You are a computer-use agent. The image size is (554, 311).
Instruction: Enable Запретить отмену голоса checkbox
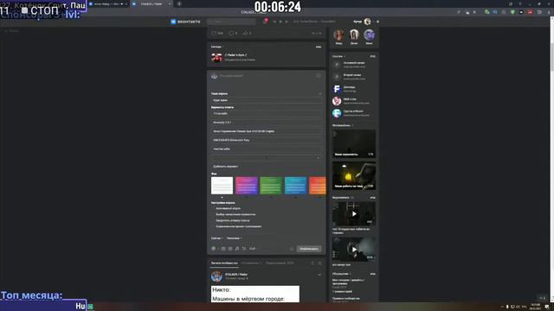[x=214, y=220]
